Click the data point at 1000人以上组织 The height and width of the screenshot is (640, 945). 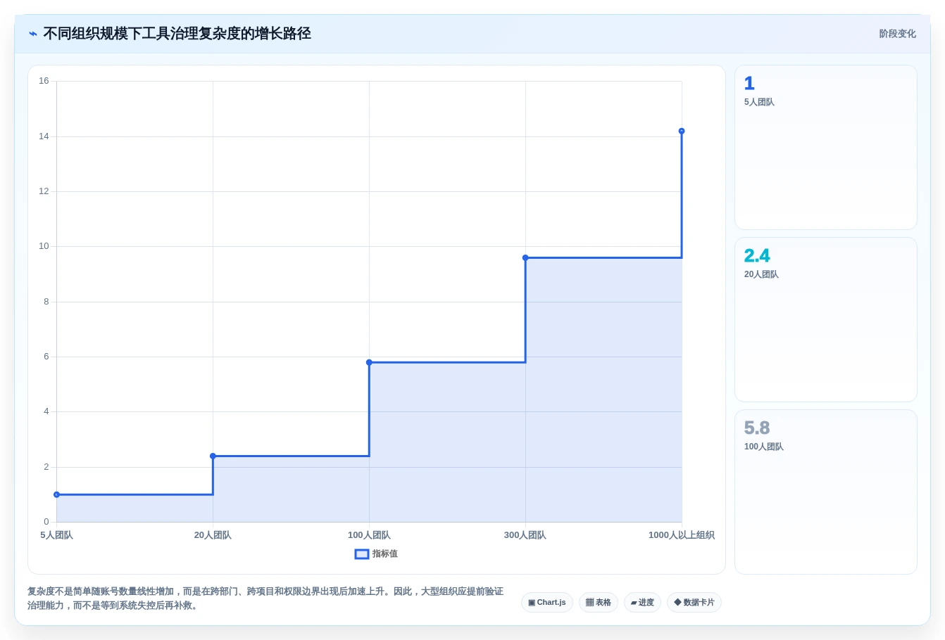pos(682,131)
